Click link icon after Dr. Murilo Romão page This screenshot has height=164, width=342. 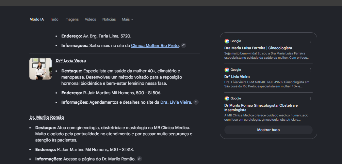coord(139,159)
